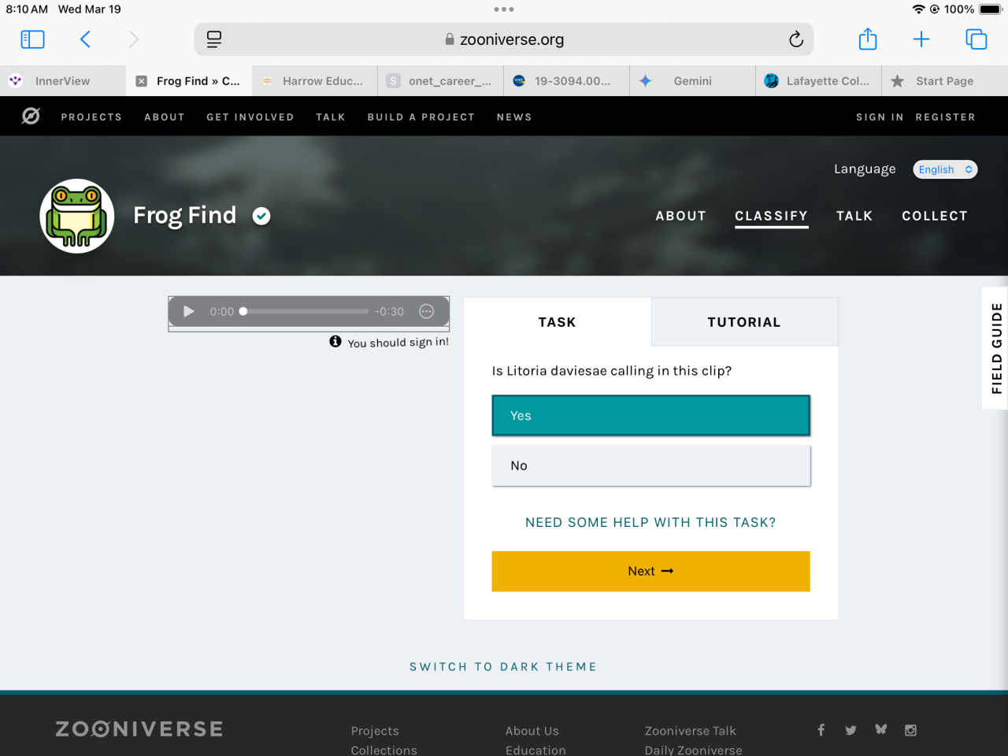Image resolution: width=1008 pixels, height=756 pixels.
Task: Open the Language dropdown set to English
Action: pyautogui.click(x=945, y=169)
